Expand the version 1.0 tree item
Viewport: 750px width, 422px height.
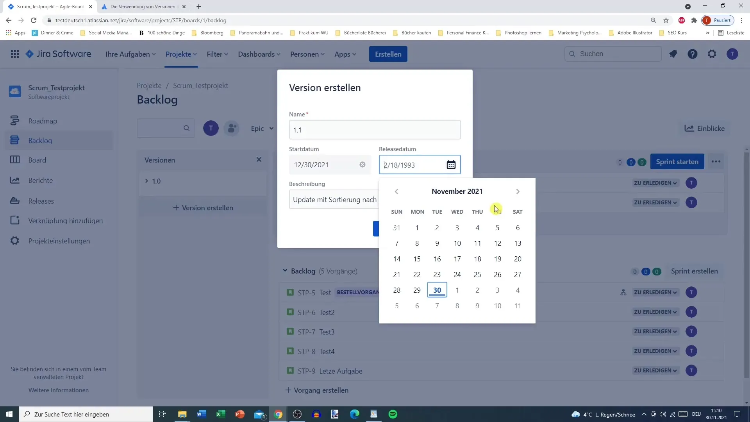[x=147, y=181]
